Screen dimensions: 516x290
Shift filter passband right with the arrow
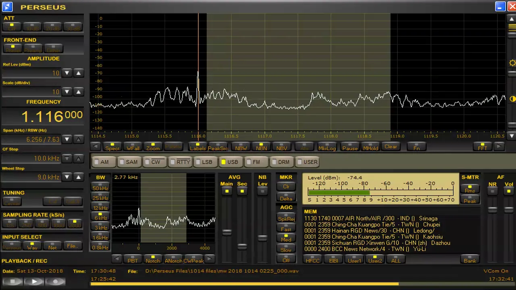[x=209, y=259]
